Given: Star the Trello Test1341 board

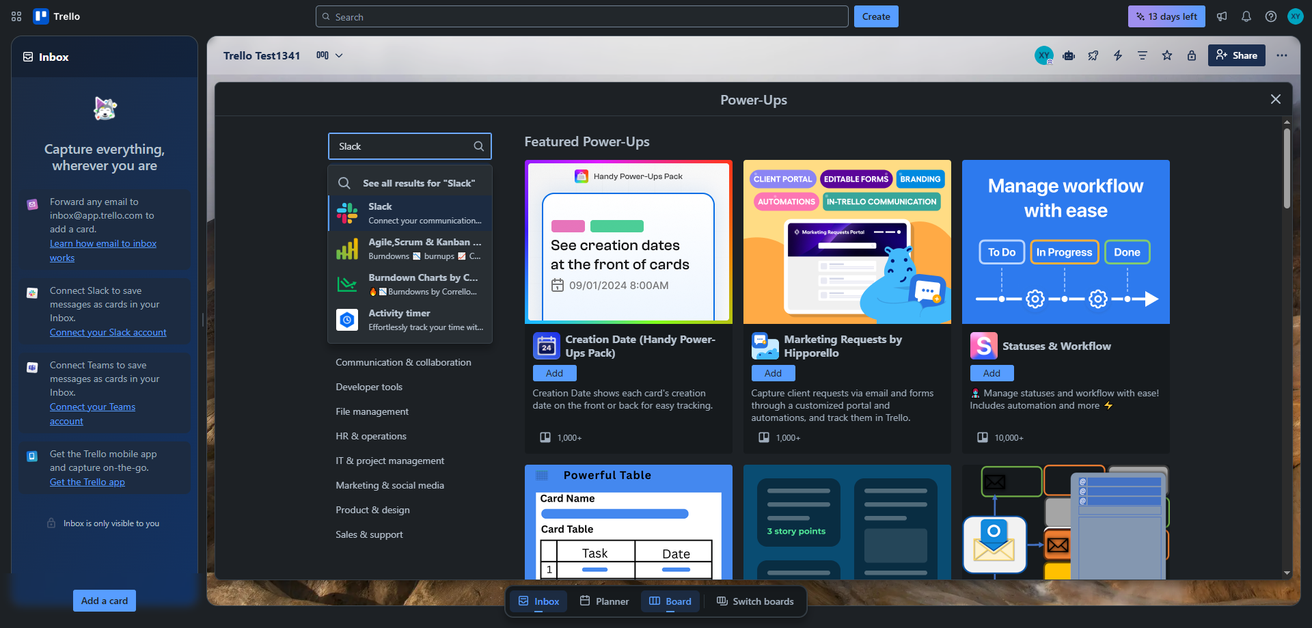Looking at the screenshot, I should coord(1167,55).
